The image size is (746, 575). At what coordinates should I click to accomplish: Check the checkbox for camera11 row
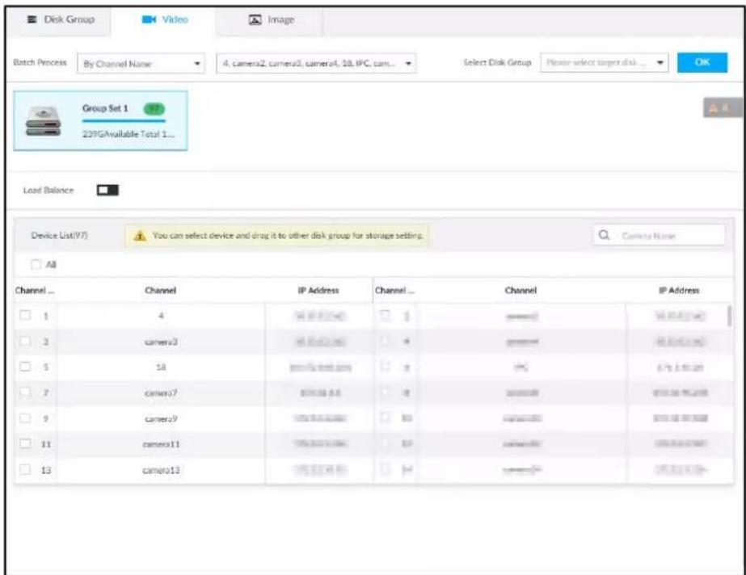[x=25, y=443]
